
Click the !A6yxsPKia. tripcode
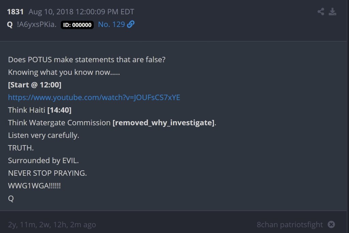[37, 25]
